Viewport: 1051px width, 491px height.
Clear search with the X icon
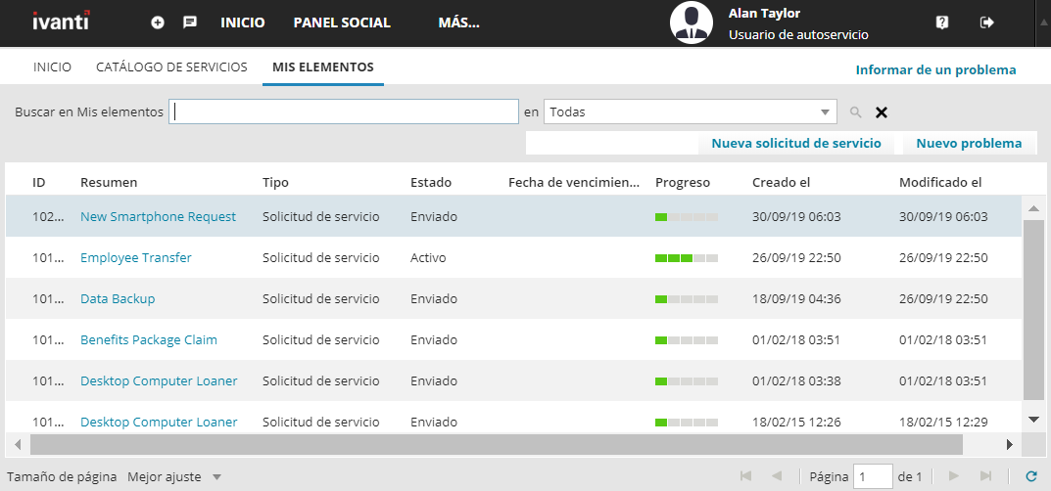(x=882, y=112)
